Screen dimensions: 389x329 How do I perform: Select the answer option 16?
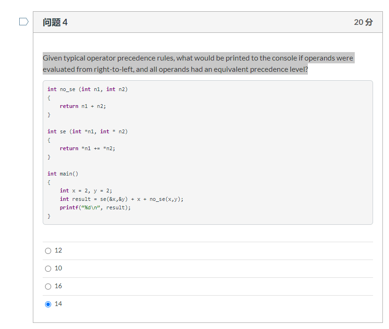click(x=48, y=286)
